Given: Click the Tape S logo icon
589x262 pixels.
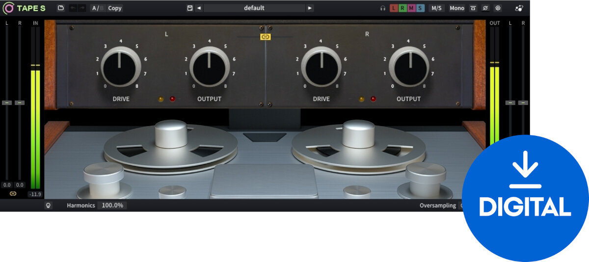Looking at the screenshot, I should 8,8.
